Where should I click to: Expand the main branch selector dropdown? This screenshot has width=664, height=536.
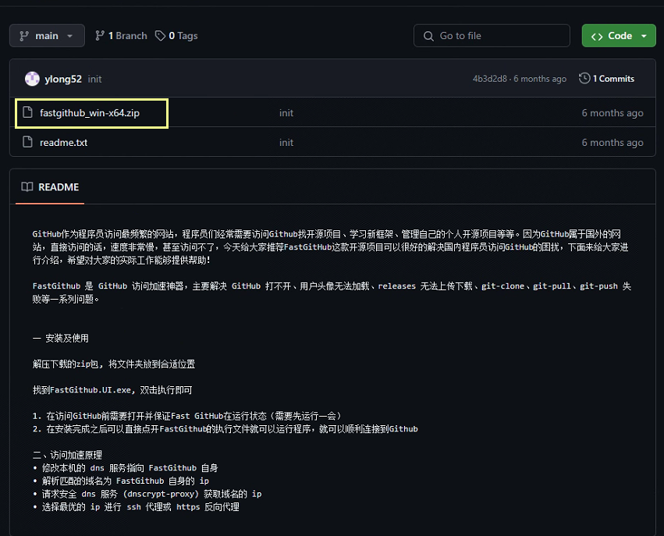[47, 35]
